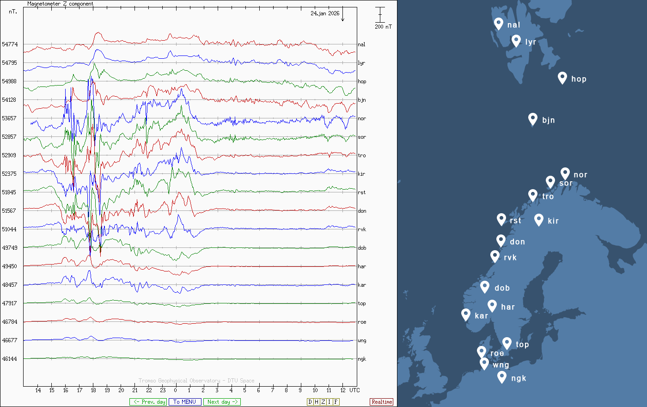This screenshot has height=407, width=647.
Task: Select the top station map pin
Action: point(507,343)
